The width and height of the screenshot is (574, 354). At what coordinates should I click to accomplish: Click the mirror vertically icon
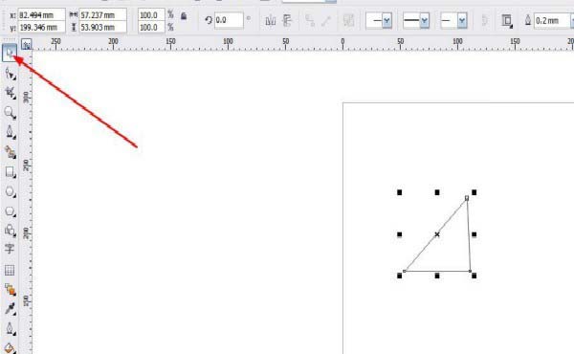pyautogui.click(x=288, y=20)
